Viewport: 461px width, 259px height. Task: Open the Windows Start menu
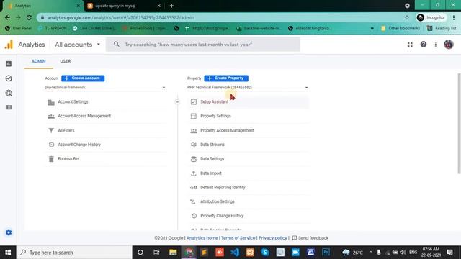click(x=8, y=253)
